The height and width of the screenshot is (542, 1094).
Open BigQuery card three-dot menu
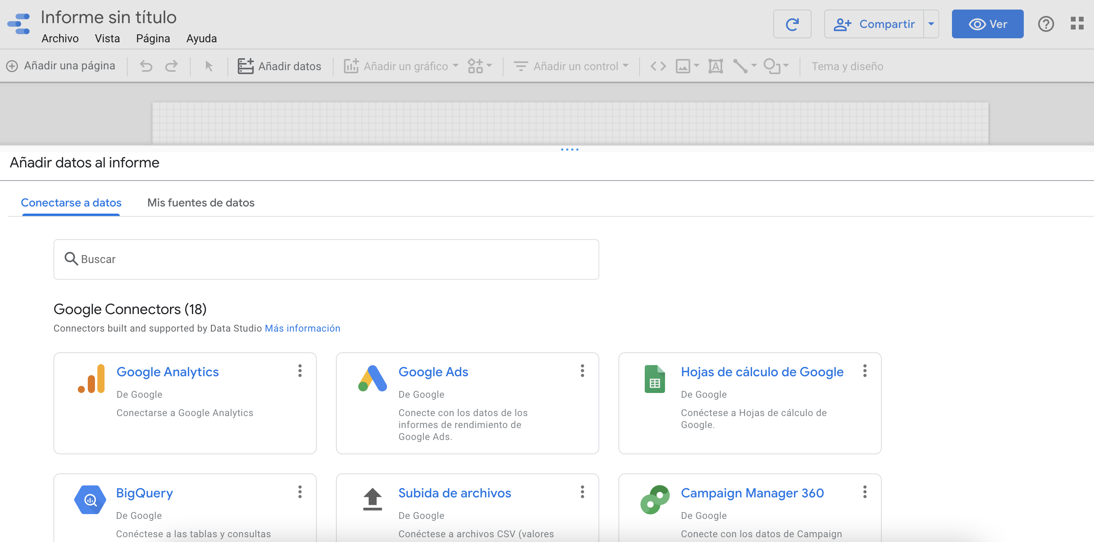tap(300, 492)
